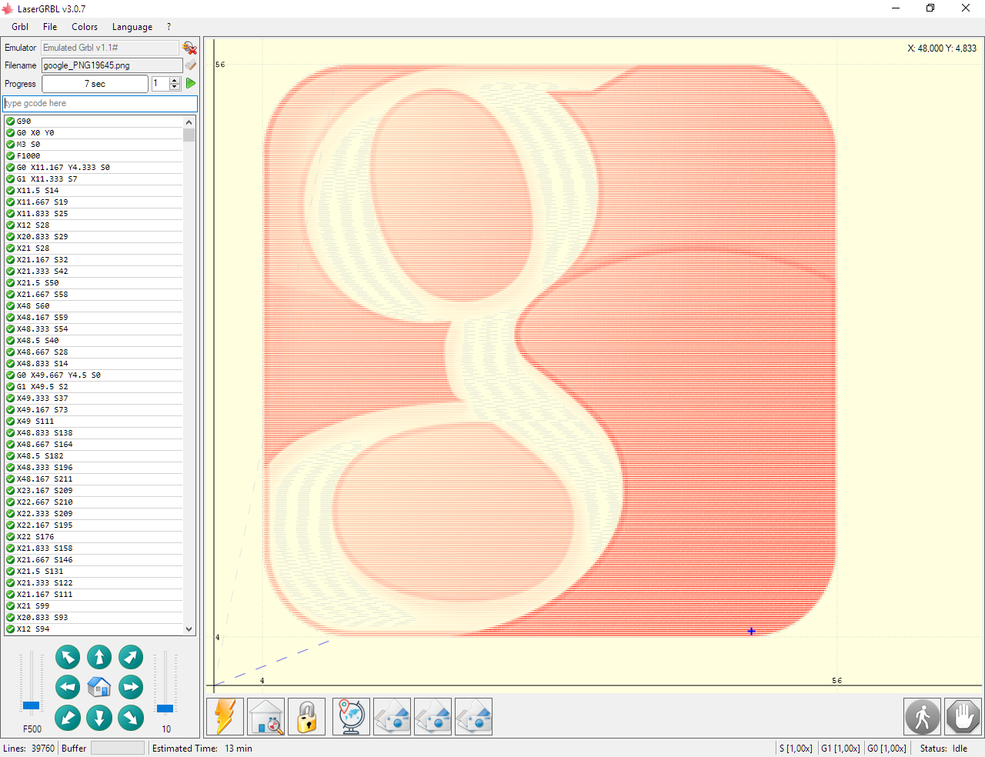The height and width of the screenshot is (757, 985).
Task: Click the 'Status: Idle' indicator
Action: (x=943, y=749)
